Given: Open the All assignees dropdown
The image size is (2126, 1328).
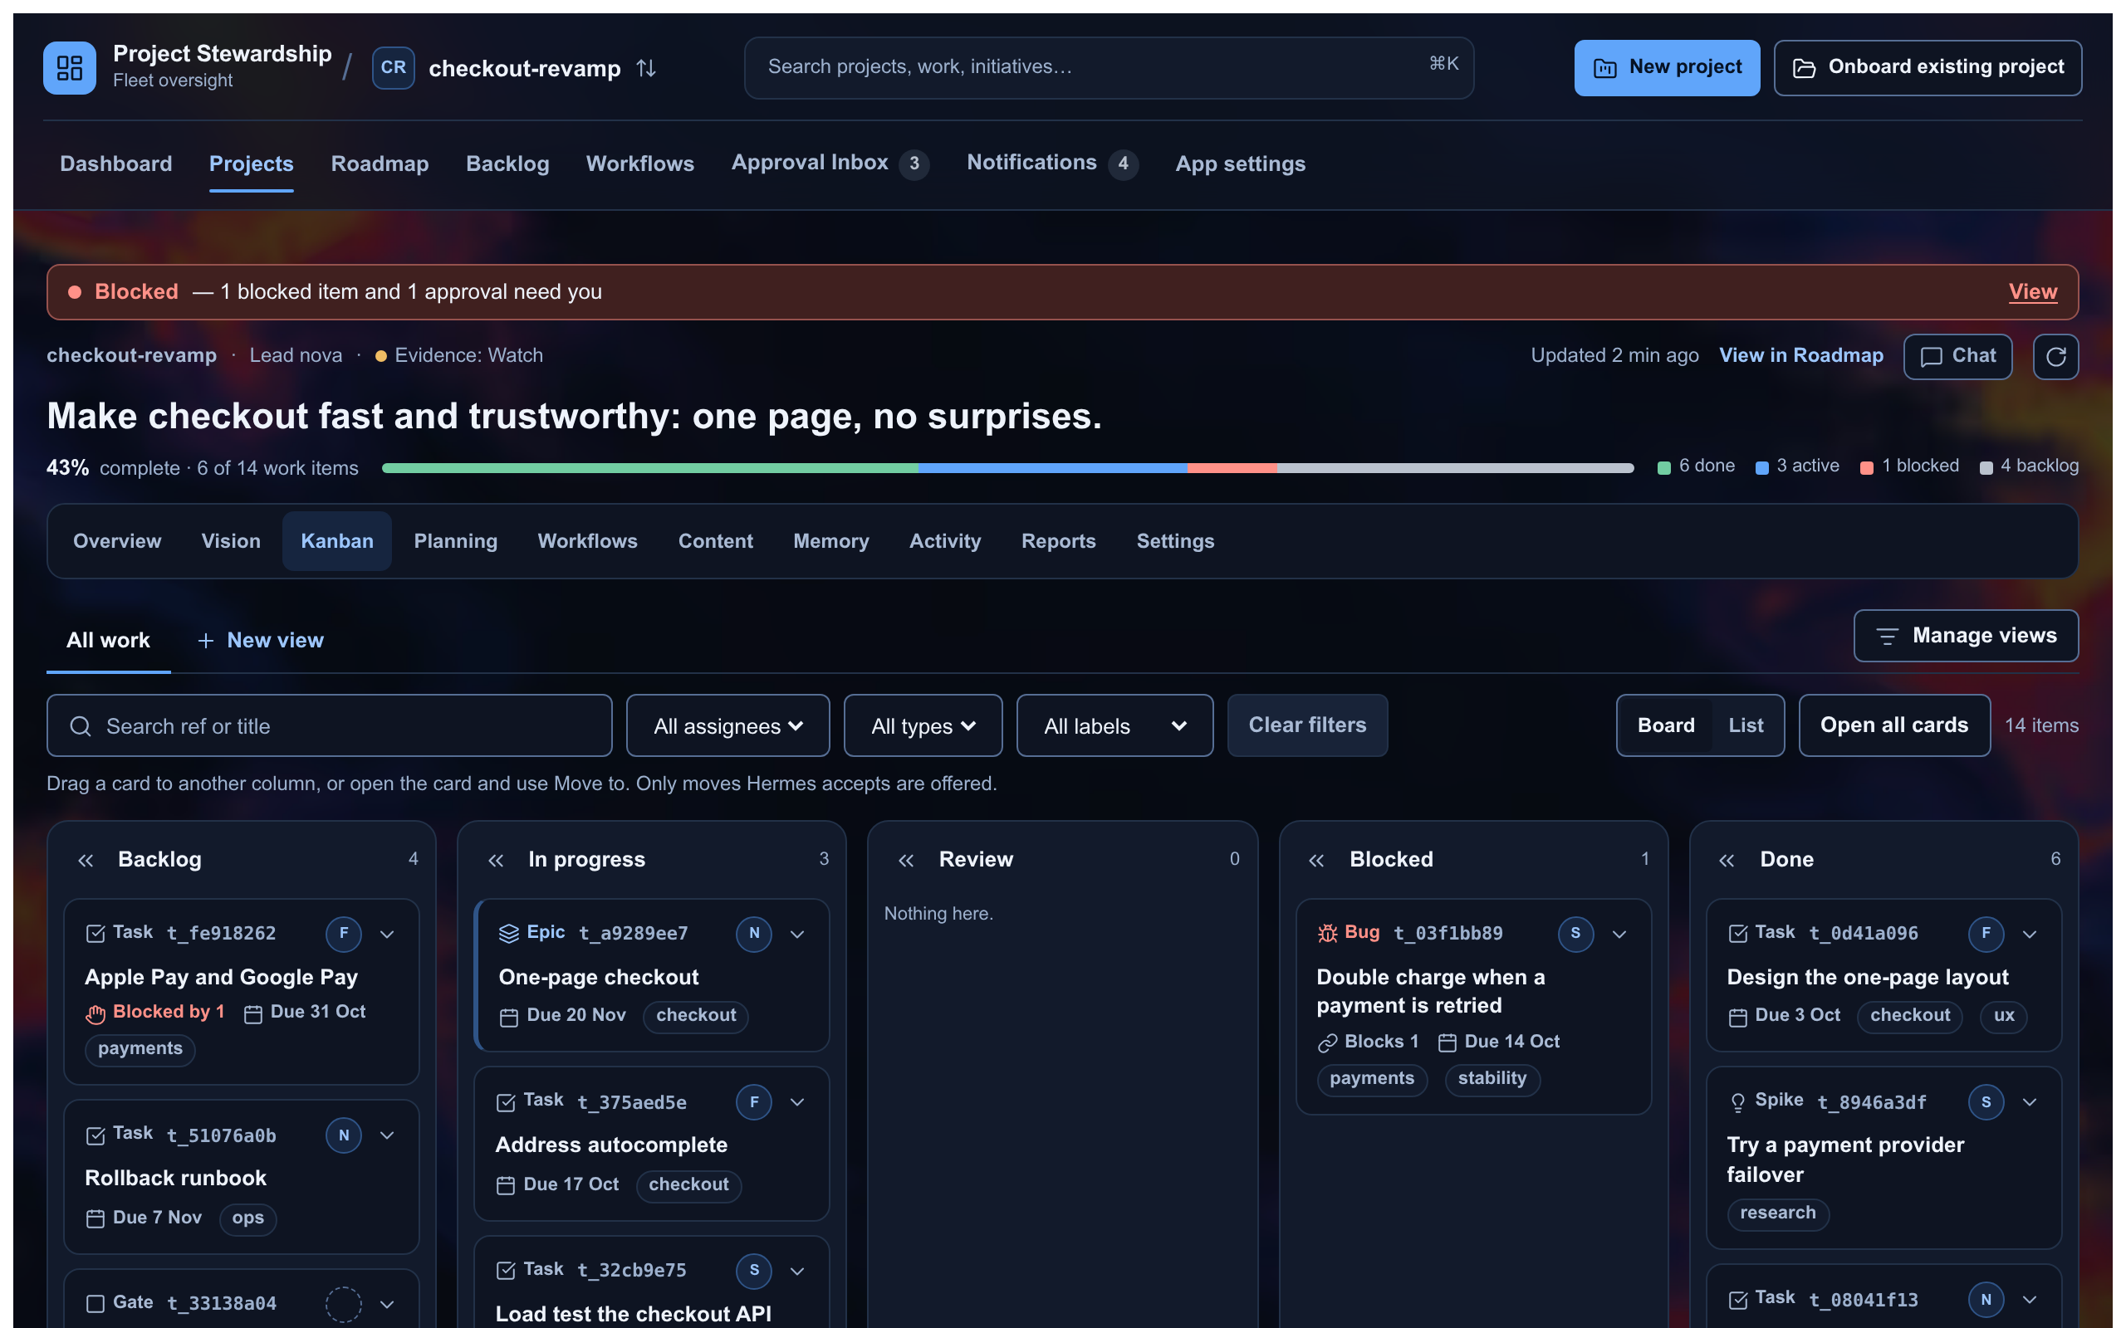Looking at the screenshot, I should tap(727, 725).
